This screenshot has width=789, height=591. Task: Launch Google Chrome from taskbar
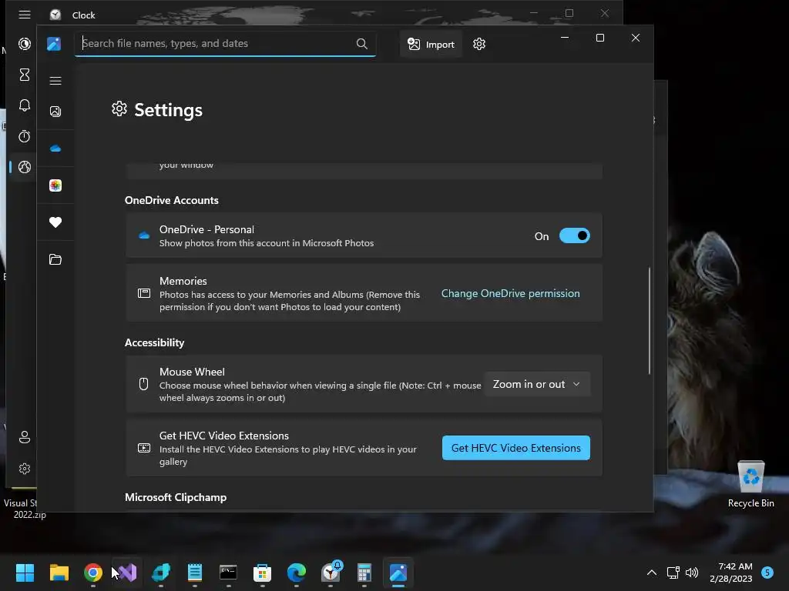pyautogui.click(x=93, y=573)
